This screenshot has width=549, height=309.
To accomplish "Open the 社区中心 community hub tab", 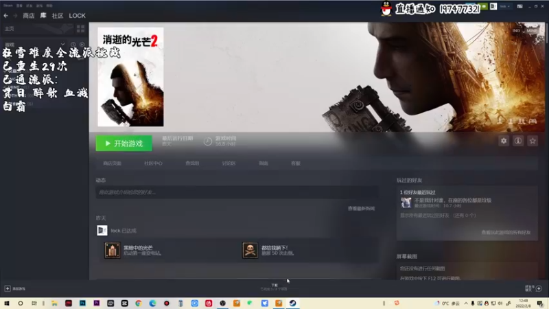I will tap(153, 163).
